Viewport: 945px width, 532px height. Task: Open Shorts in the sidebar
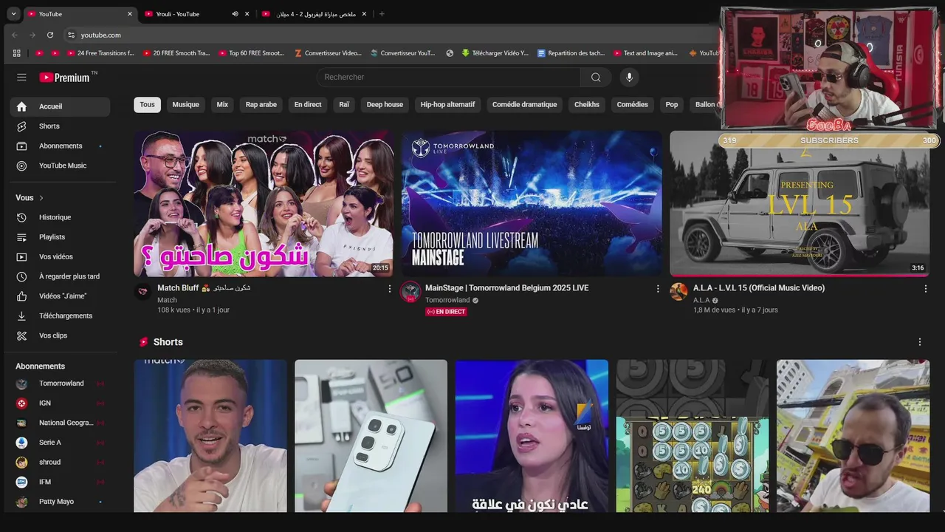click(60, 126)
